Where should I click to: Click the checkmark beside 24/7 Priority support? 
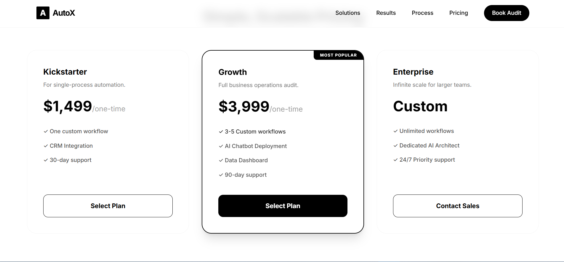point(395,160)
